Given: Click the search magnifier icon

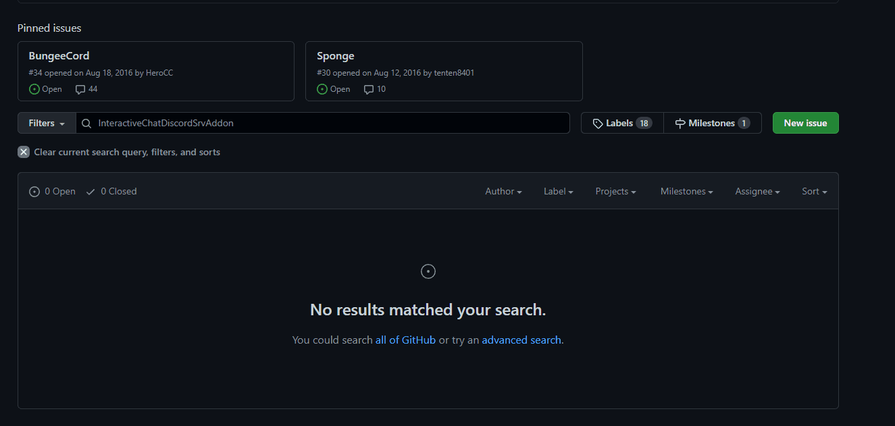Looking at the screenshot, I should click(x=86, y=124).
